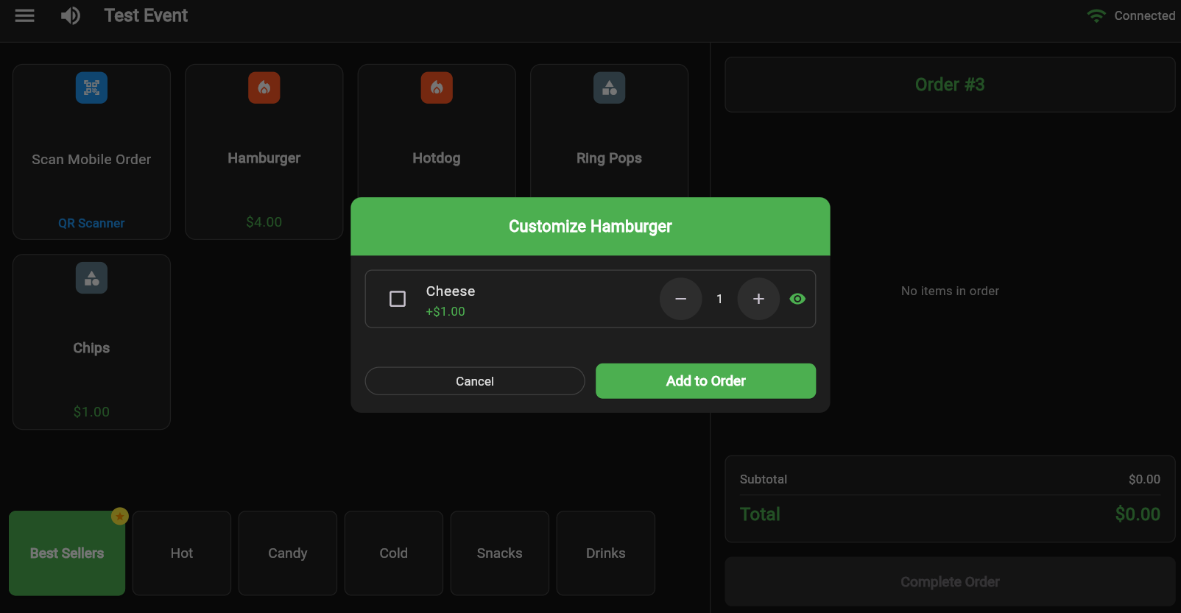Click the Connected status label

(1144, 15)
